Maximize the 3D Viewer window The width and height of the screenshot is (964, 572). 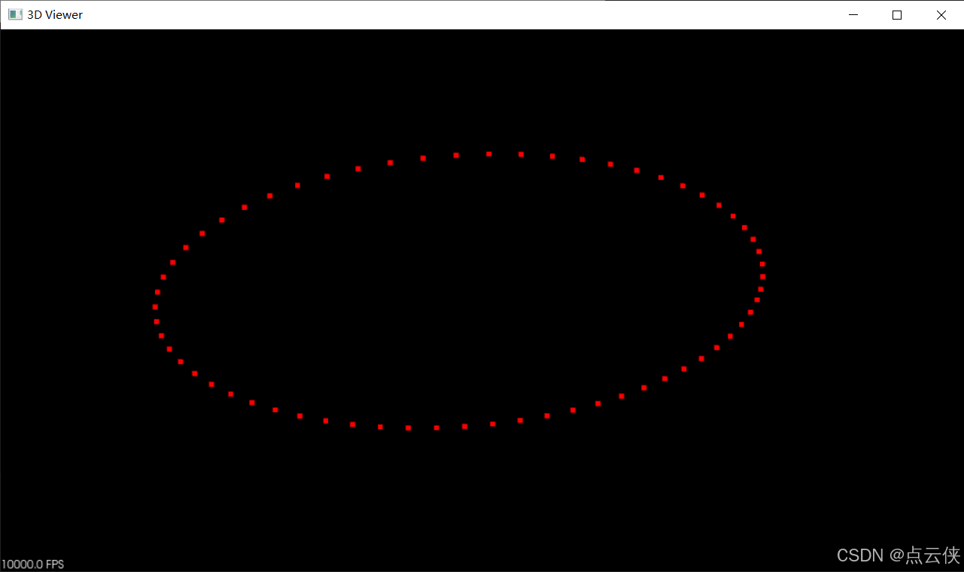tap(897, 14)
